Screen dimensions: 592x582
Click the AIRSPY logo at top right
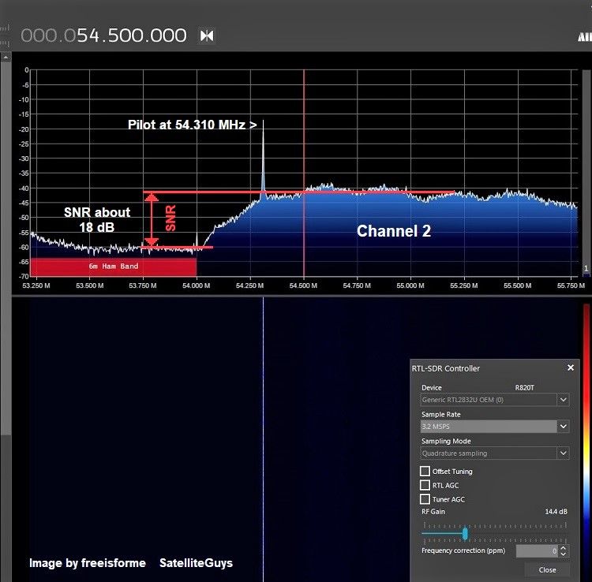pyautogui.click(x=584, y=36)
